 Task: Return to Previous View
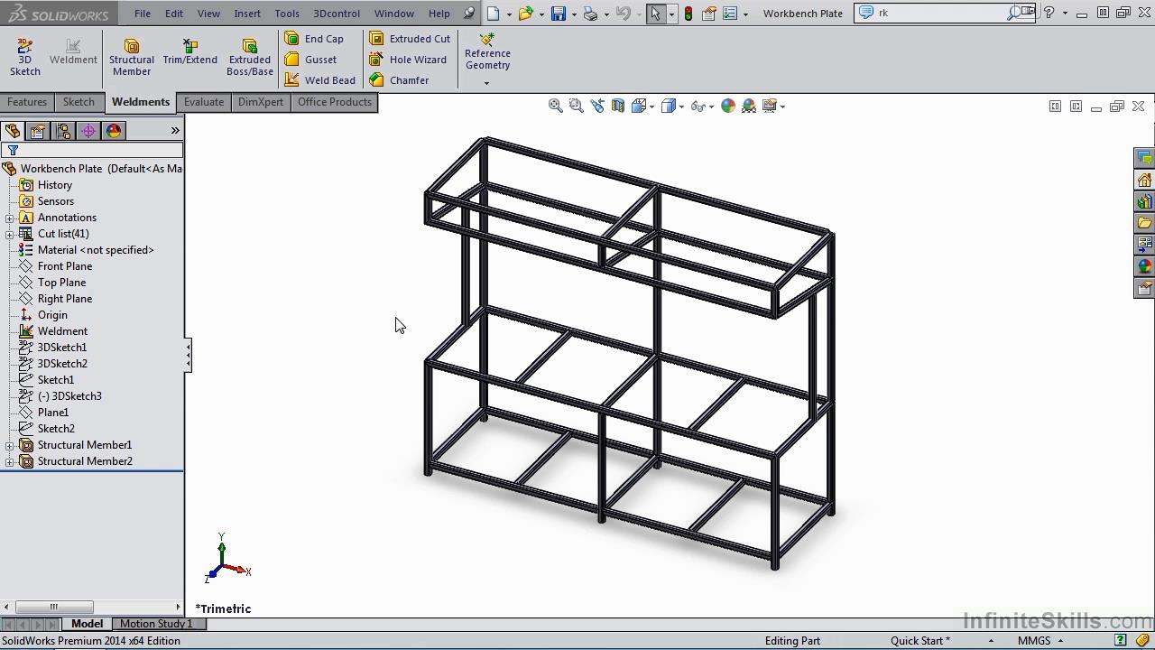coord(596,106)
